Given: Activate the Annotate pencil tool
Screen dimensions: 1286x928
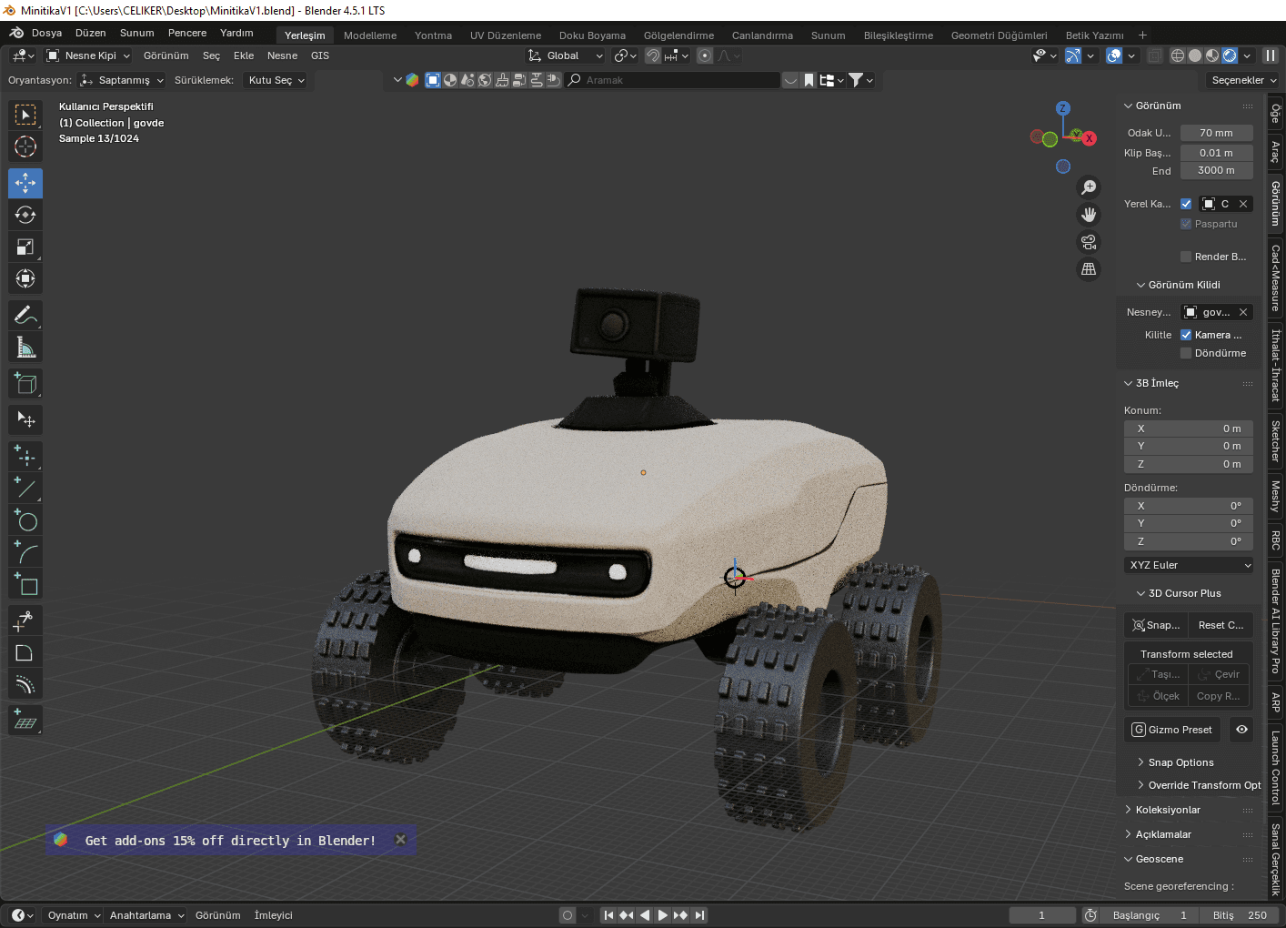Looking at the screenshot, I should pyautogui.click(x=25, y=316).
